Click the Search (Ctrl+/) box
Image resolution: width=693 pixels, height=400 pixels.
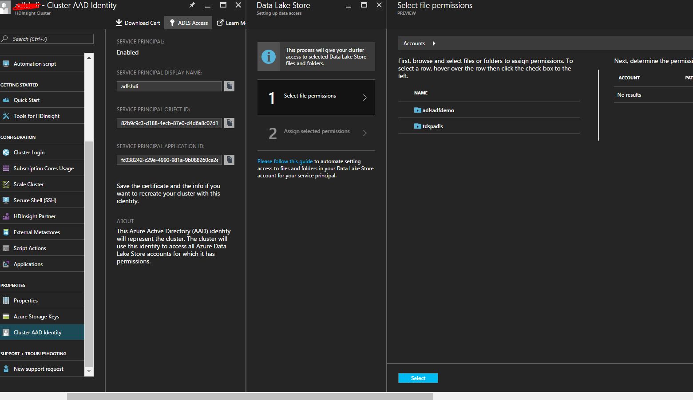click(x=47, y=39)
